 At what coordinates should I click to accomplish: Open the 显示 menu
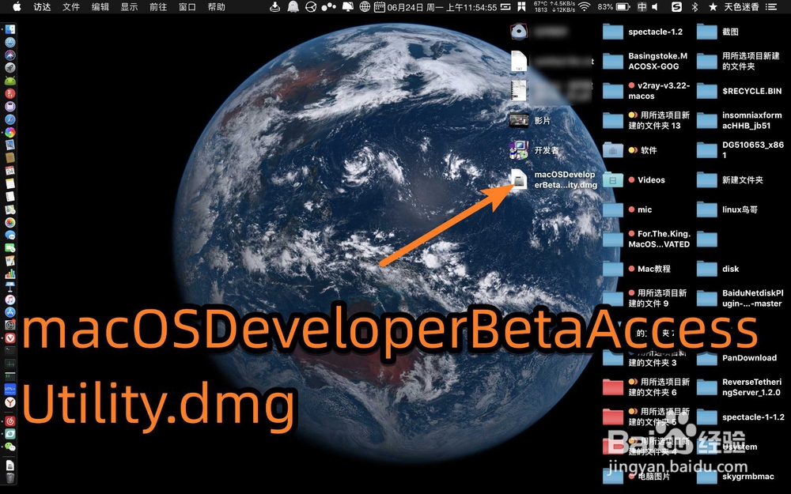click(129, 7)
